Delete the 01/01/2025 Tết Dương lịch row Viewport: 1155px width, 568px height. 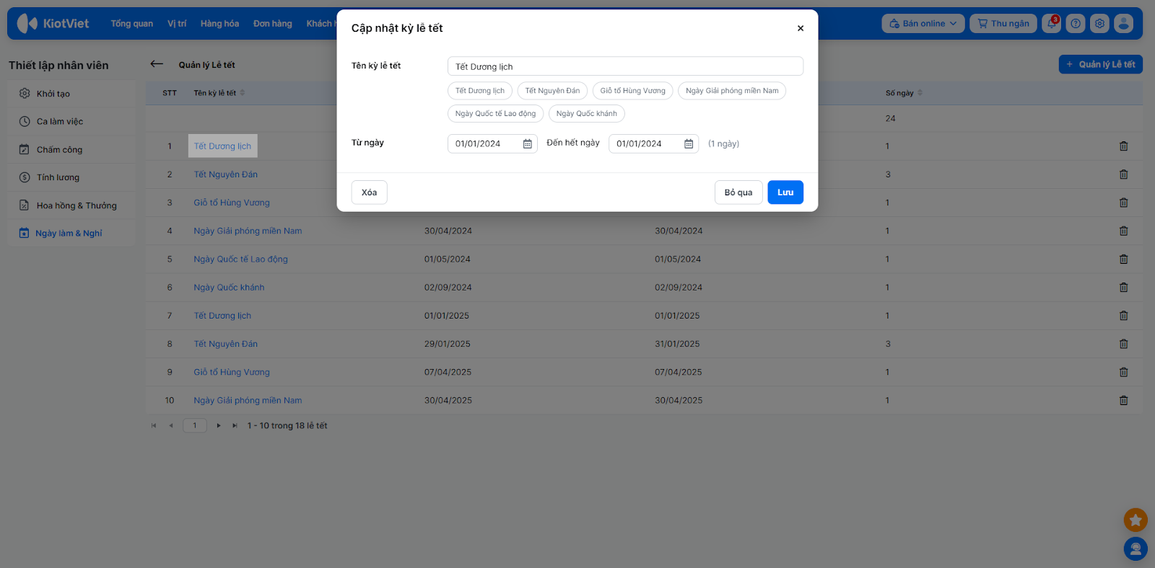tap(1123, 316)
